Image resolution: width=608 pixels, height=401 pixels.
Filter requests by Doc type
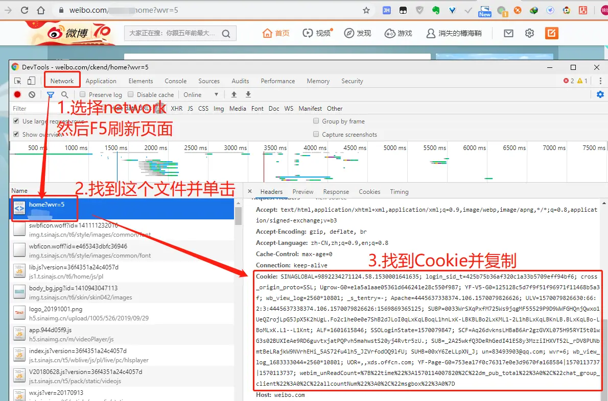274,109
